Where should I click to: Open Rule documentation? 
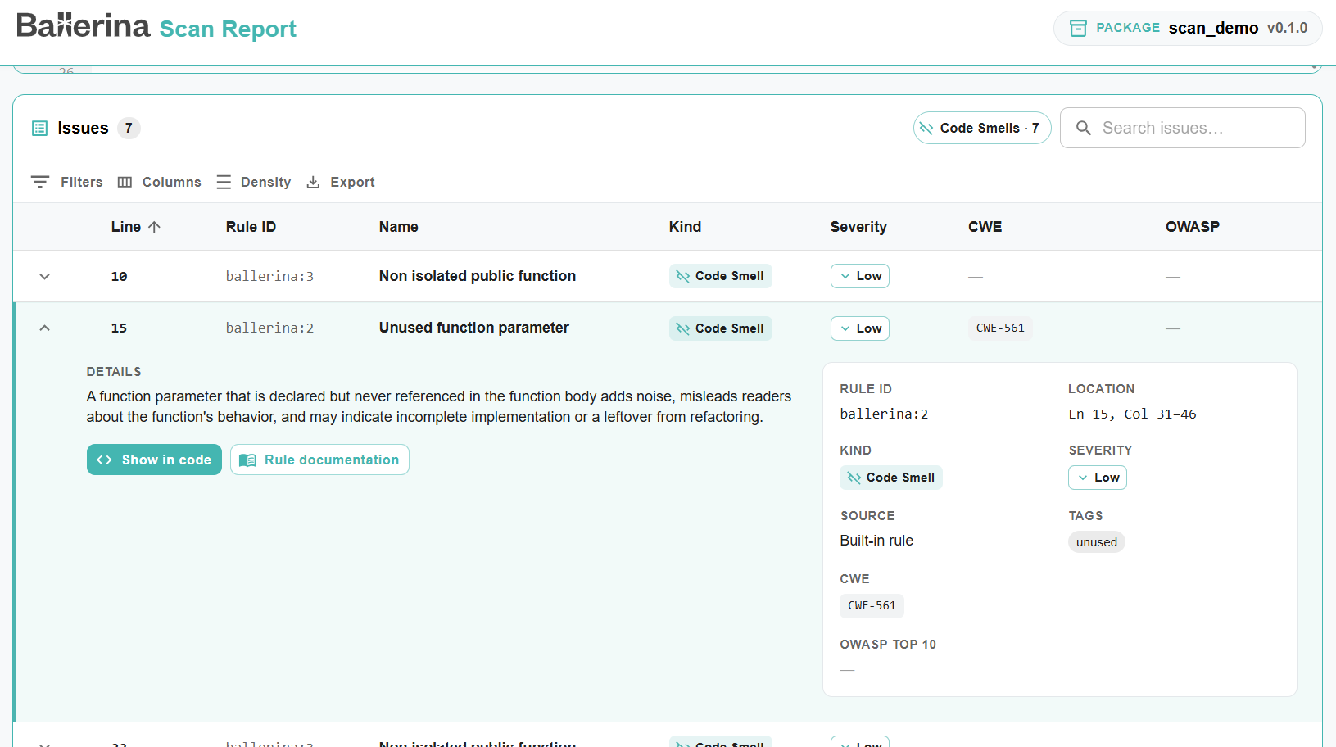(319, 460)
